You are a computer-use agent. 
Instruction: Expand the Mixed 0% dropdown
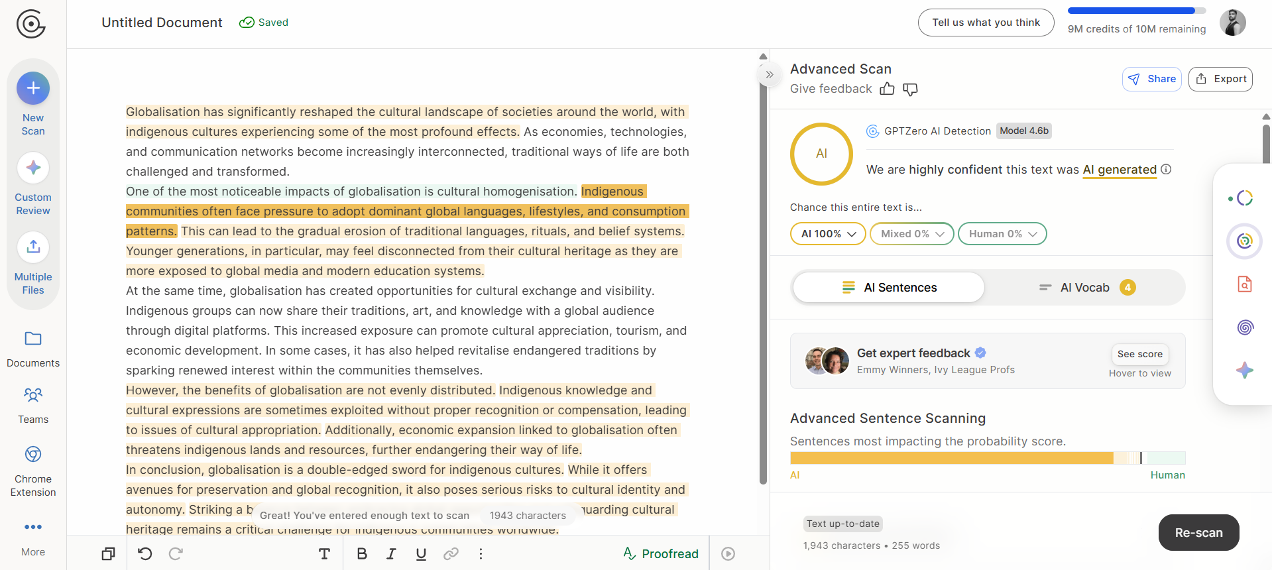coord(912,233)
